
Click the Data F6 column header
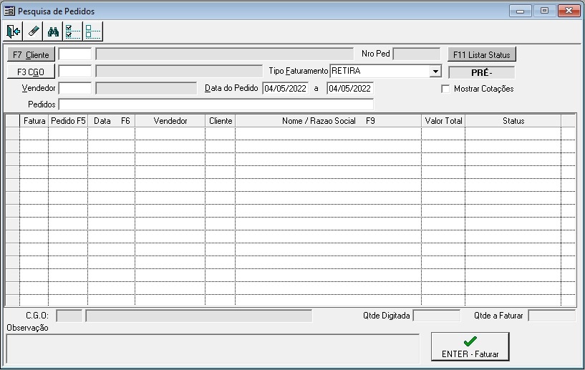(112, 121)
